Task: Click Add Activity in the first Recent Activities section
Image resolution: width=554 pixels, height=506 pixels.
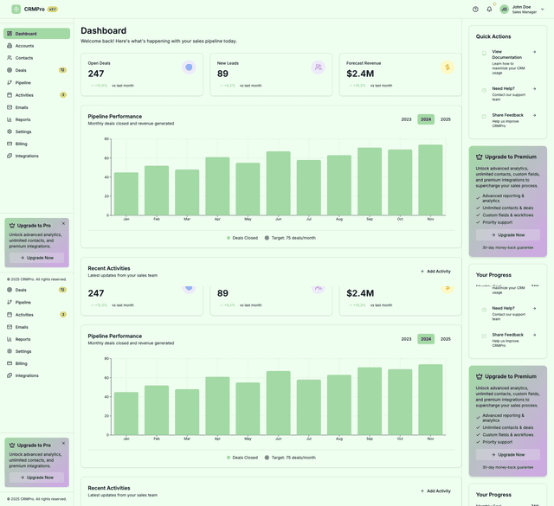Action: [435, 271]
